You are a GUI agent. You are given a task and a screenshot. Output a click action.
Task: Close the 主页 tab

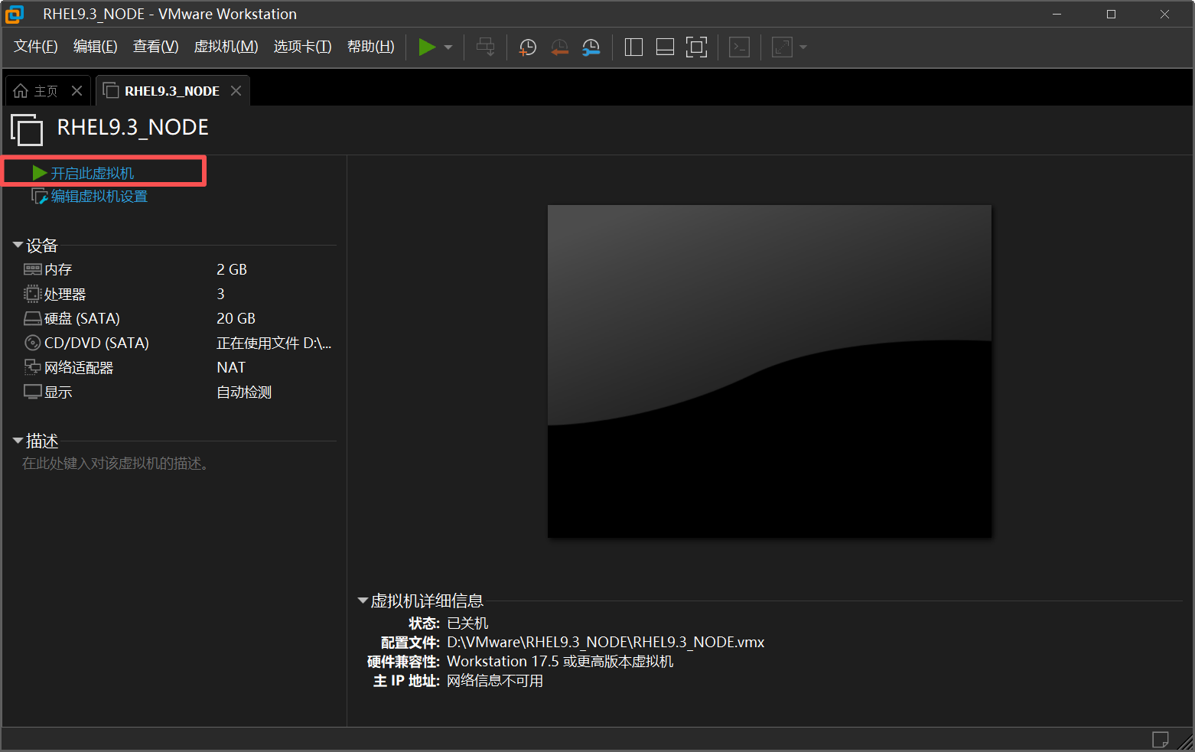[77, 91]
